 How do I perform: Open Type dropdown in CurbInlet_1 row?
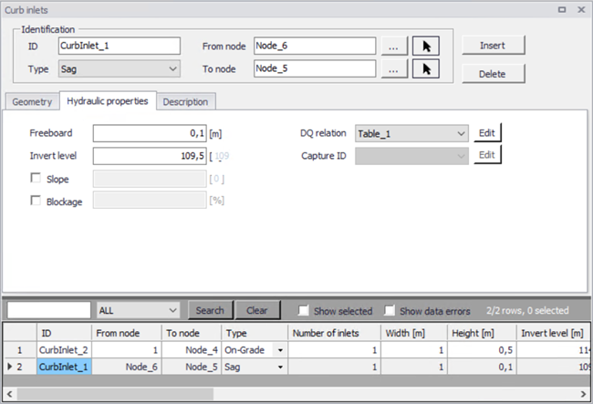280,367
